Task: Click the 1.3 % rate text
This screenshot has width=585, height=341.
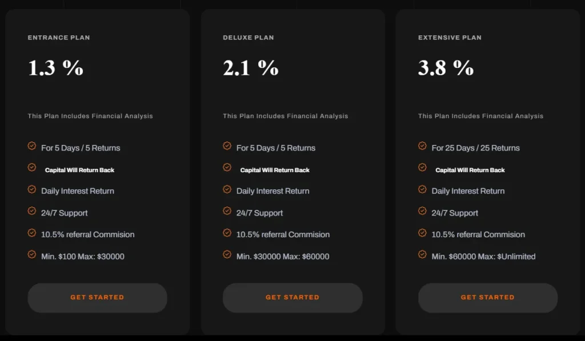Action: 55,68
